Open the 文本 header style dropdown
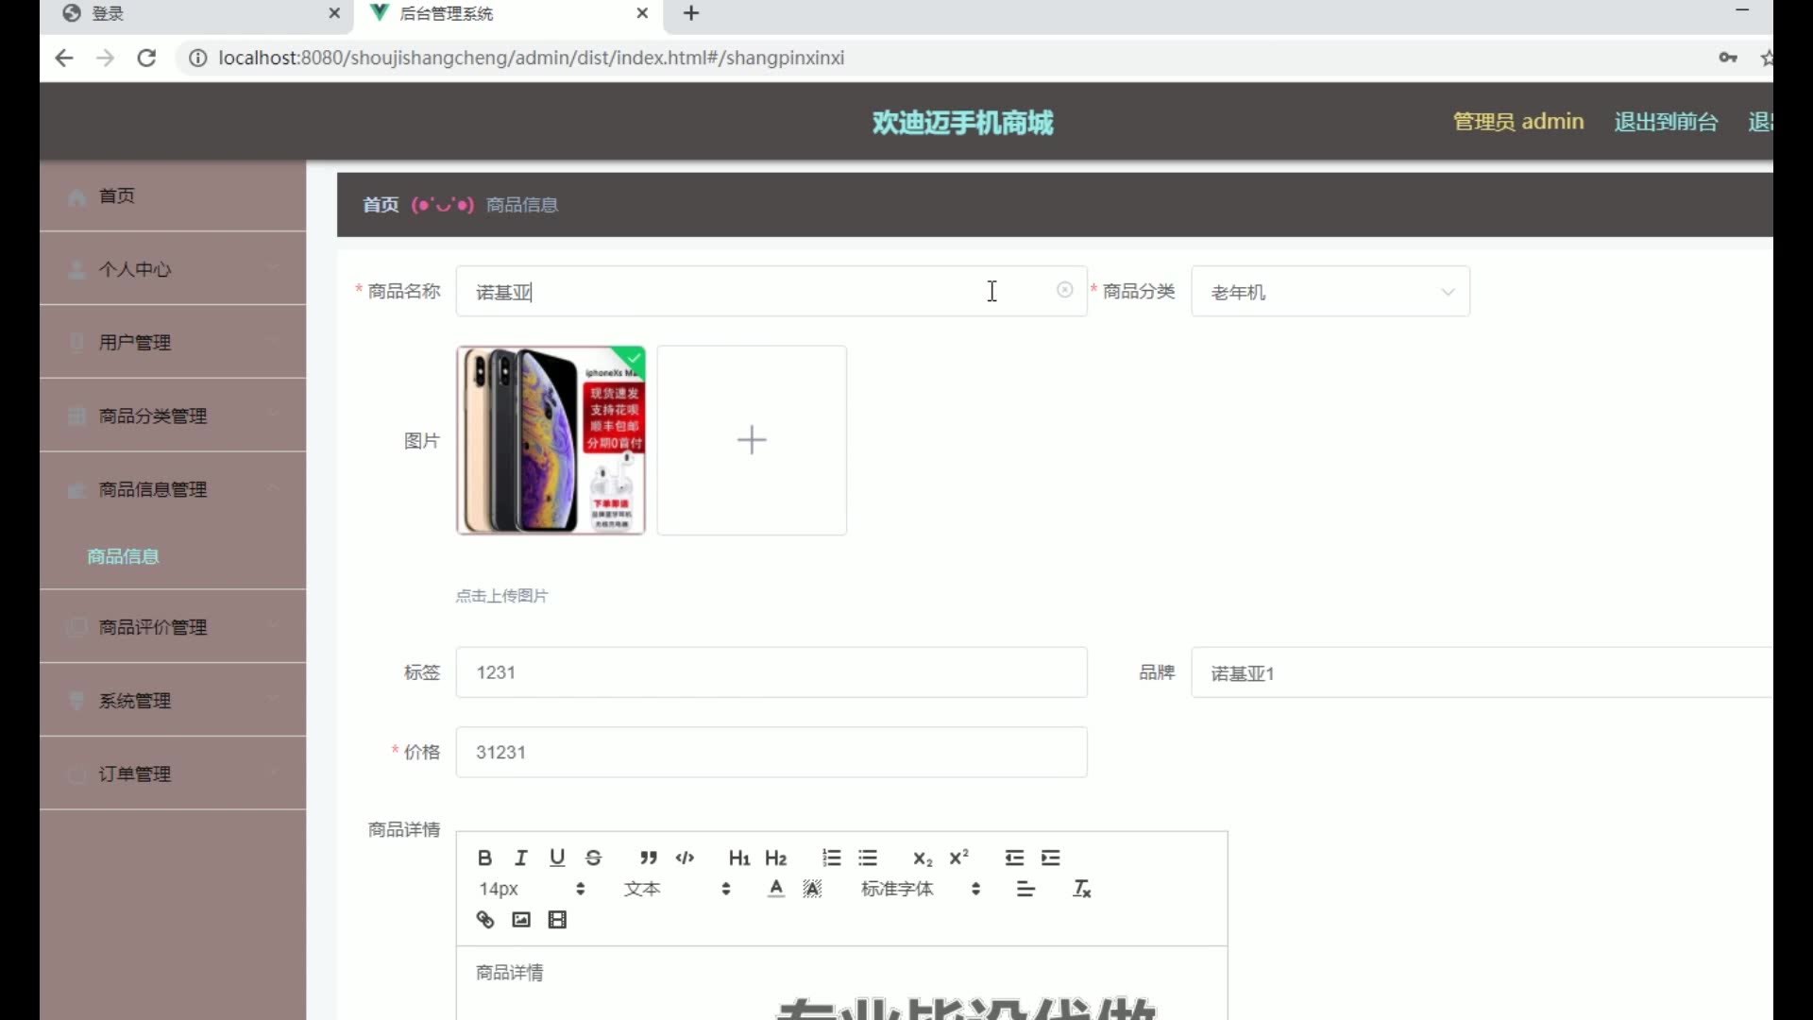 click(x=676, y=889)
